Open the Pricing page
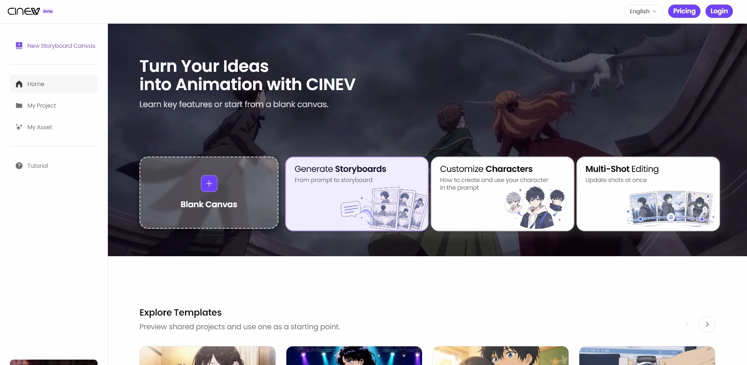Viewport: 747px width, 365px height. [684, 11]
